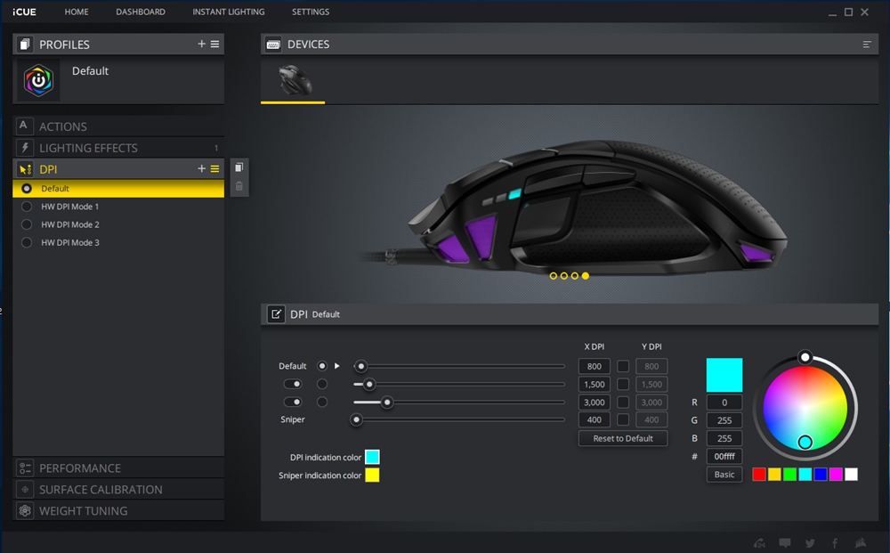Delete the selected DPI preset trash icon
Screen dimensions: 890x553
pos(239,186)
